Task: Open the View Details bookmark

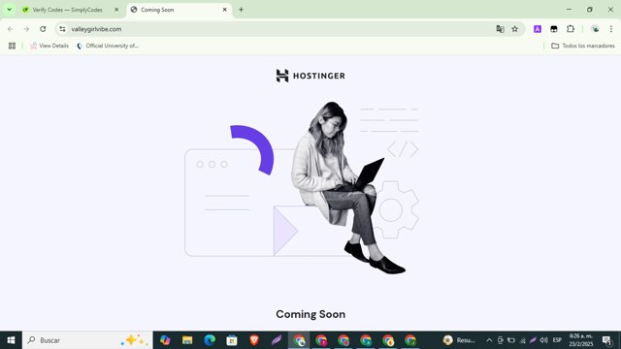Action: coord(49,46)
